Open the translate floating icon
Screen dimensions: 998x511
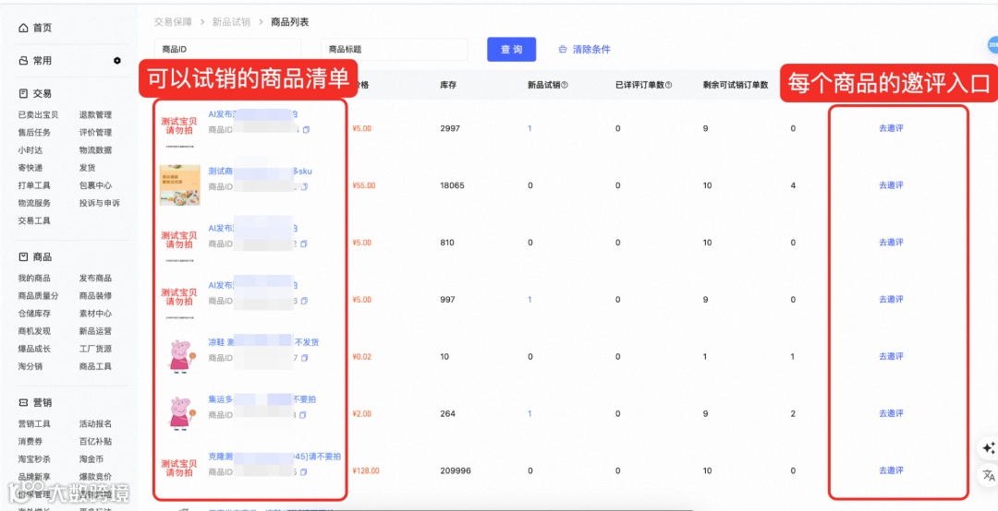coord(989,475)
